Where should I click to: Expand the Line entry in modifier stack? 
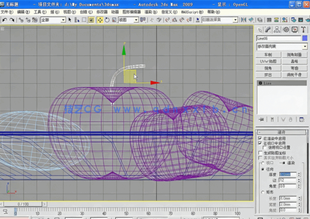pyautogui.click(x=260, y=83)
